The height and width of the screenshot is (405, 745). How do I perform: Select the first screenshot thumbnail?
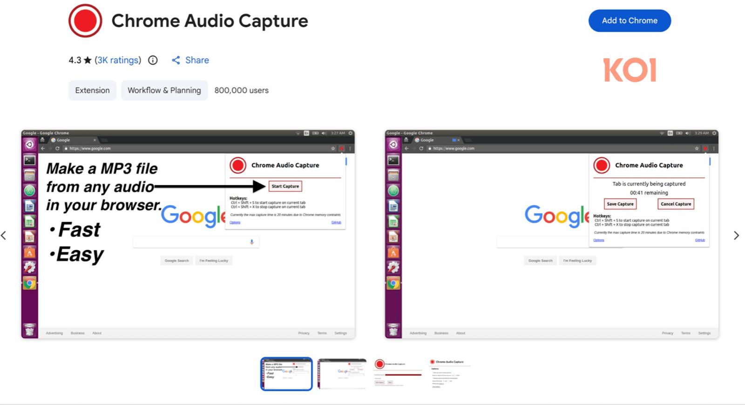click(x=286, y=374)
